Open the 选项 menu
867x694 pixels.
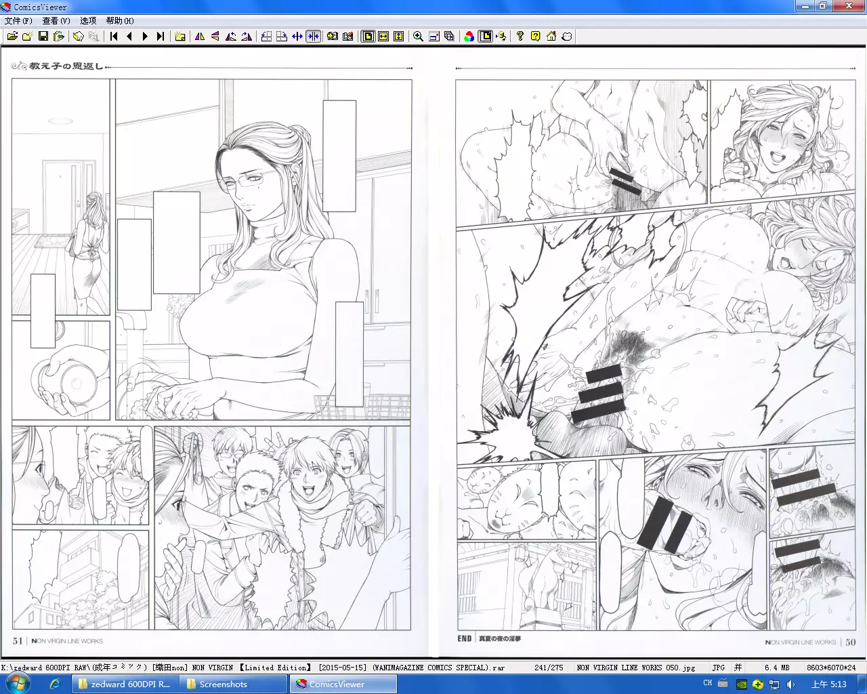tap(88, 21)
